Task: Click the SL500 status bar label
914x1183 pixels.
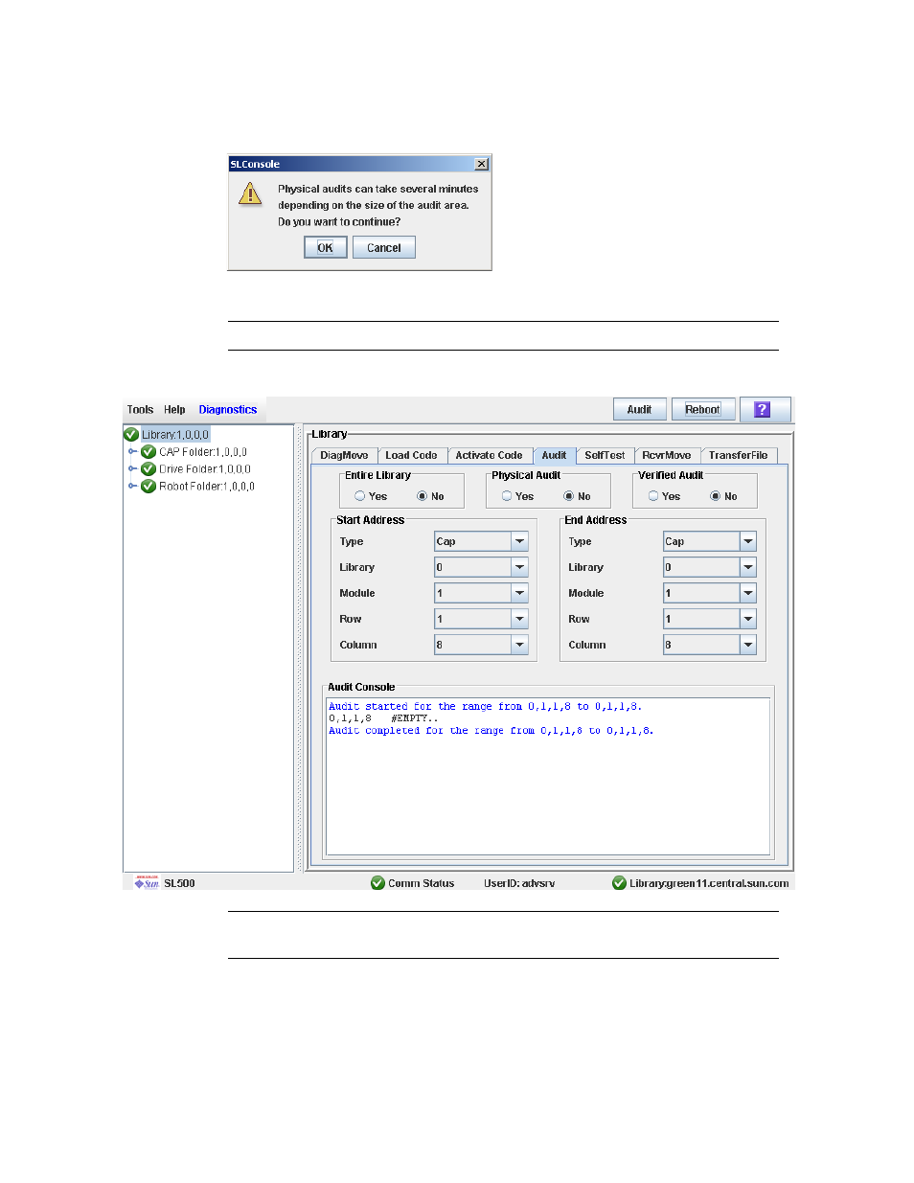Action: click(x=179, y=883)
